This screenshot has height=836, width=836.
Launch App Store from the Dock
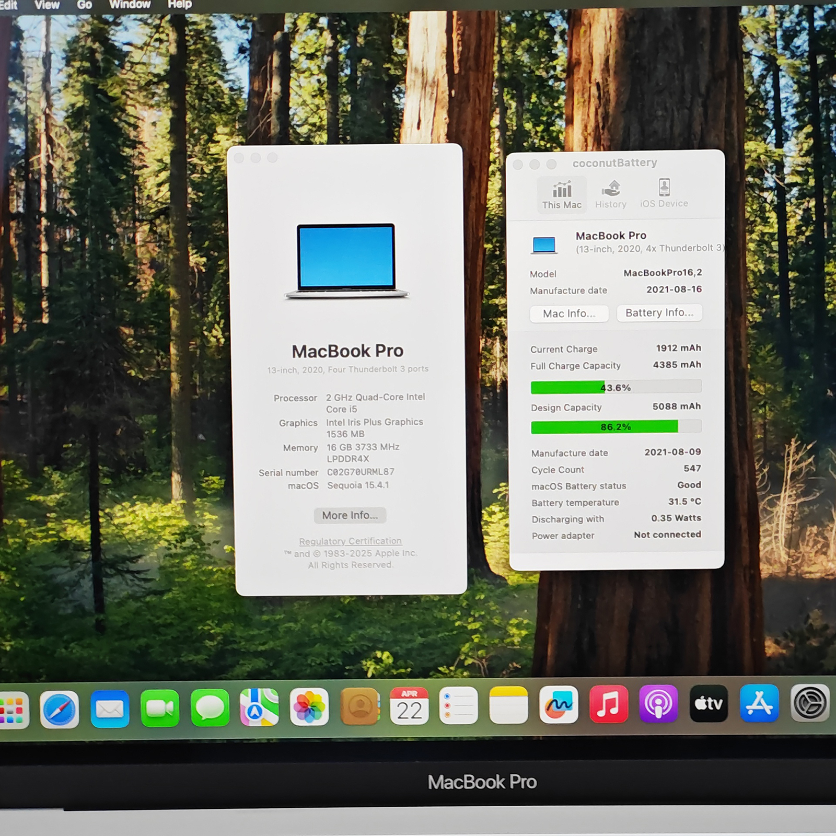click(759, 703)
